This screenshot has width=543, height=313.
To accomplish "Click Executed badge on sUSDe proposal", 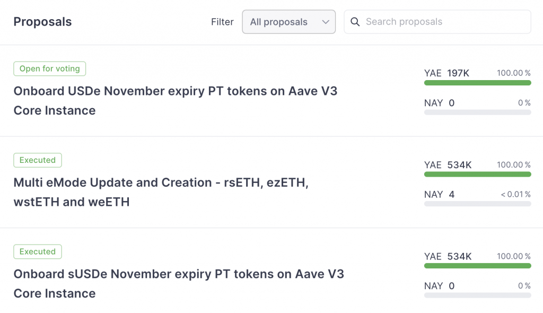I will click(x=38, y=251).
